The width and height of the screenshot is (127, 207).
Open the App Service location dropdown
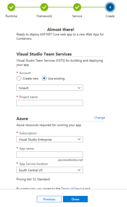(50, 170)
